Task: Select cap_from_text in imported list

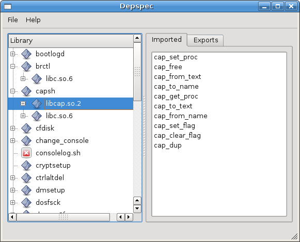Action: 177,77
